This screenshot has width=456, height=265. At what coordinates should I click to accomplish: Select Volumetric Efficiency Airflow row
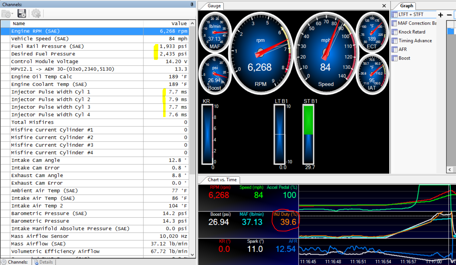click(95, 251)
